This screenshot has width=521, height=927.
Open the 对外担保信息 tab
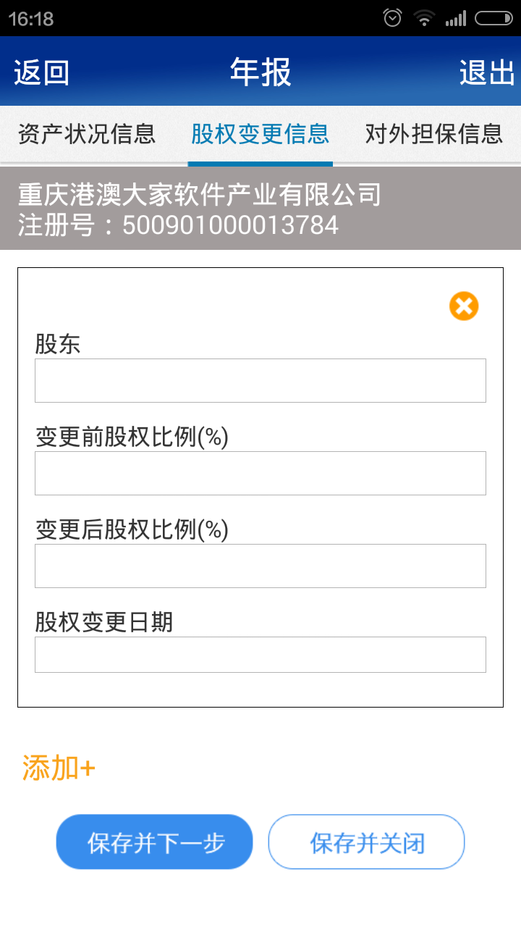(433, 134)
